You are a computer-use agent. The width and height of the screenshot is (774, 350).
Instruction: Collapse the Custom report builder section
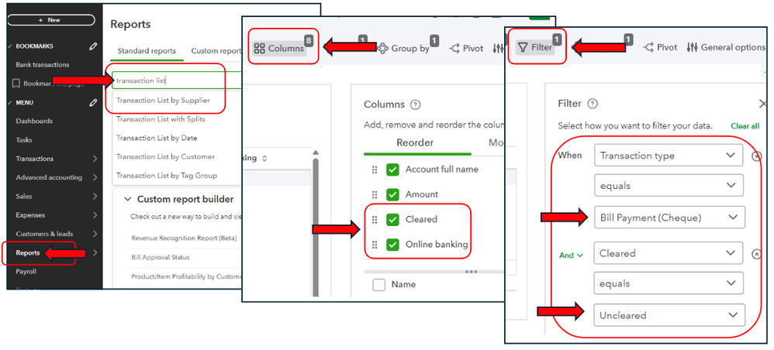point(128,200)
